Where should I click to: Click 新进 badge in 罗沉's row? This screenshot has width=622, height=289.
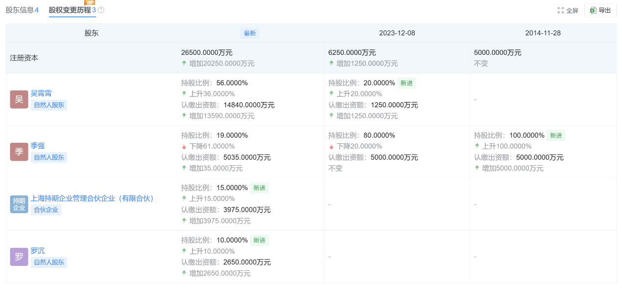259,240
